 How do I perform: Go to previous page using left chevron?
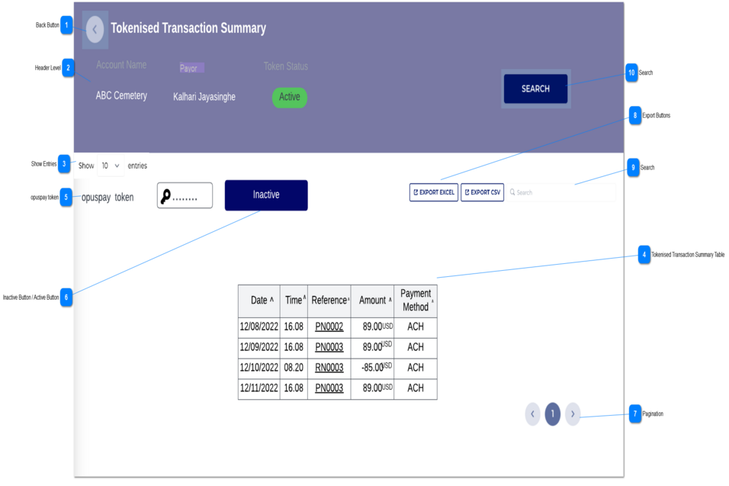tap(532, 413)
